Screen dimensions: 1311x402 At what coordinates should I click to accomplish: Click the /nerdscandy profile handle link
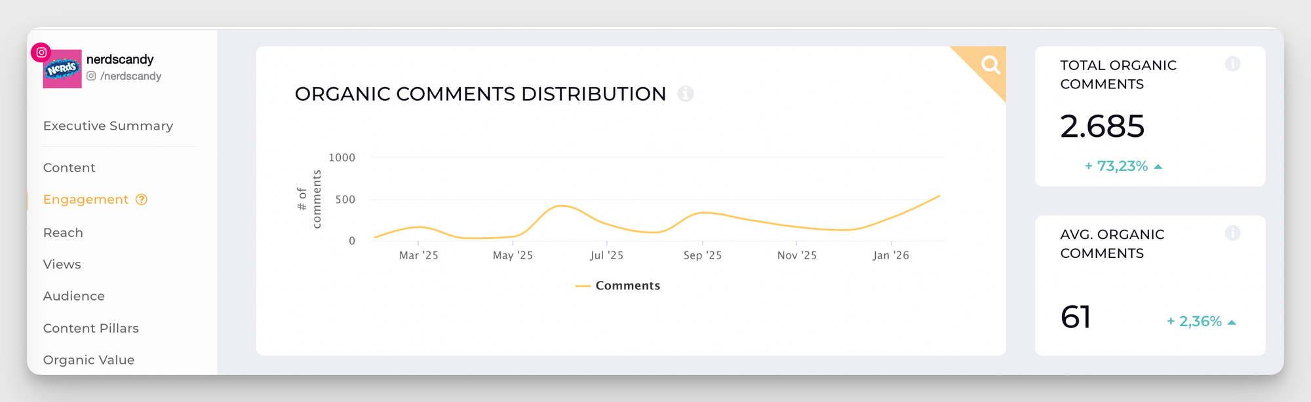[131, 76]
